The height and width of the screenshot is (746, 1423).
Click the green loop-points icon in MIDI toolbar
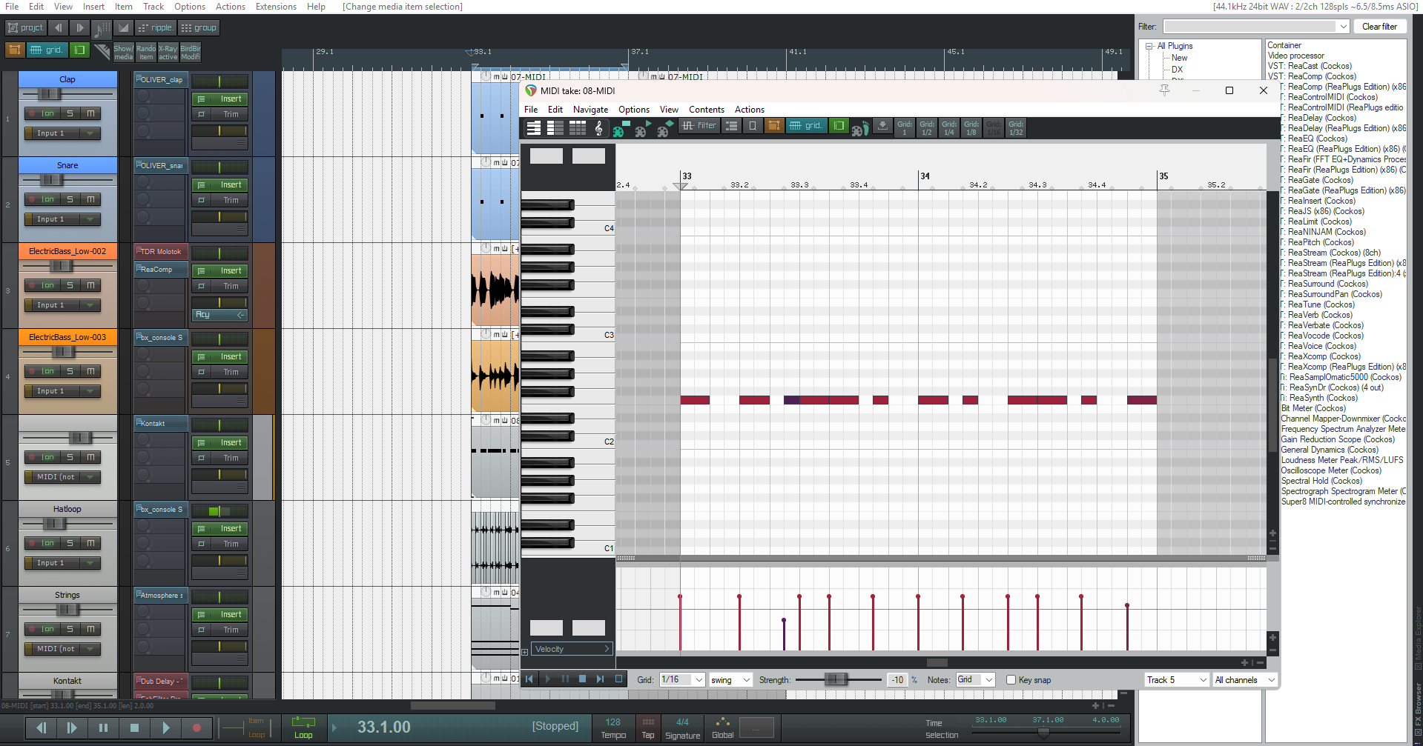839,126
